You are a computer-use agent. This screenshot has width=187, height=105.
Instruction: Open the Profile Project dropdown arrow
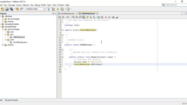pos(71,9)
